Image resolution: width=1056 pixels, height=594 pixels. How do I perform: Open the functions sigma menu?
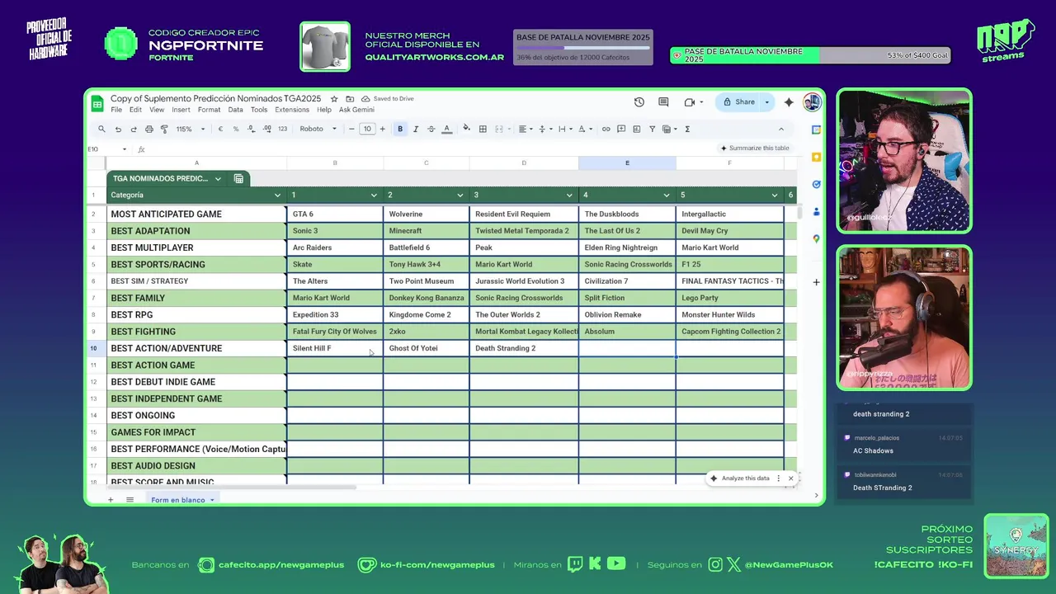pos(687,129)
